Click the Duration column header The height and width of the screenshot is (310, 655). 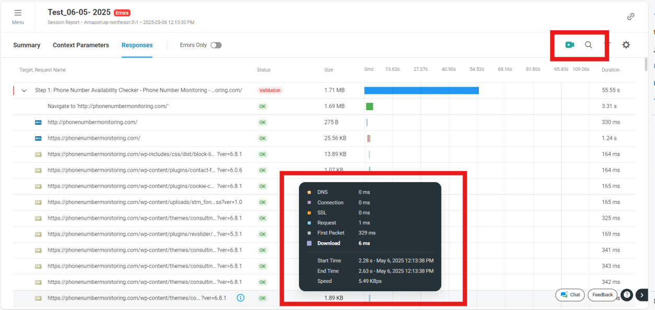click(611, 70)
